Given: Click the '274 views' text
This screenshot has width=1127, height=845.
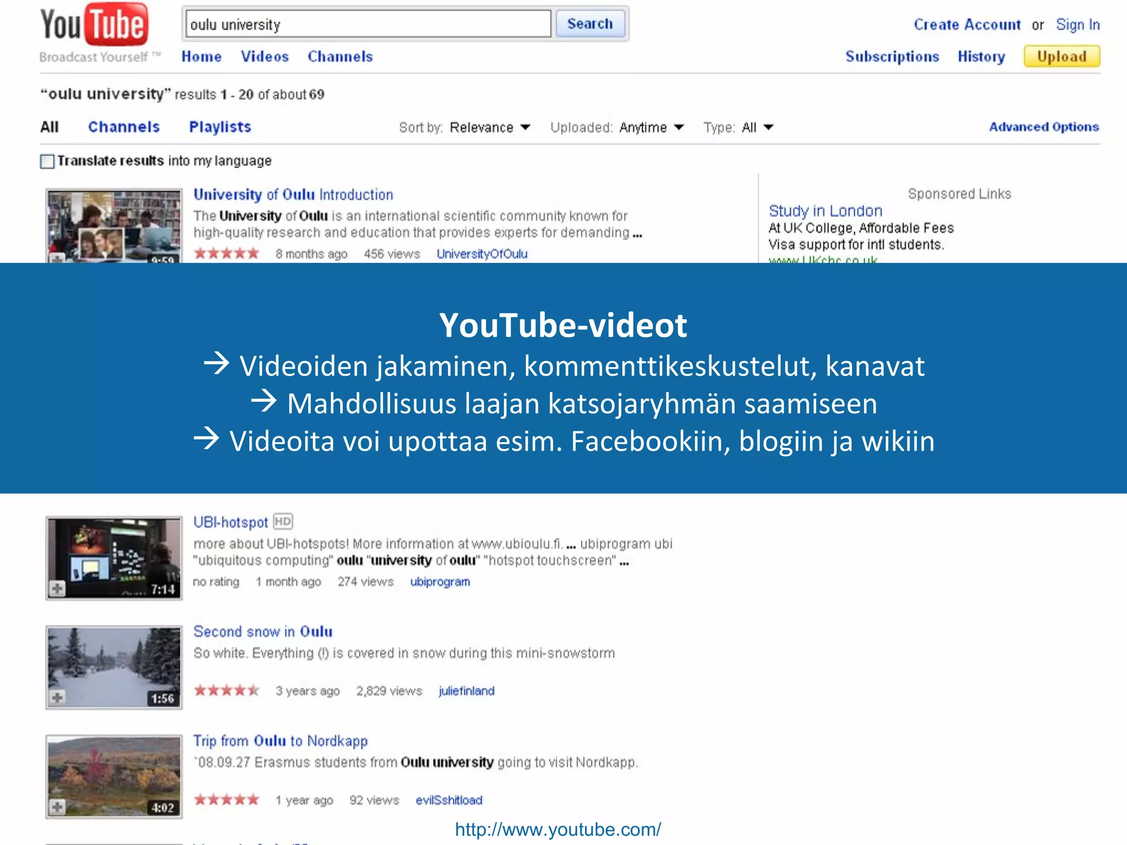Looking at the screenshot, I should coord(365,582).
